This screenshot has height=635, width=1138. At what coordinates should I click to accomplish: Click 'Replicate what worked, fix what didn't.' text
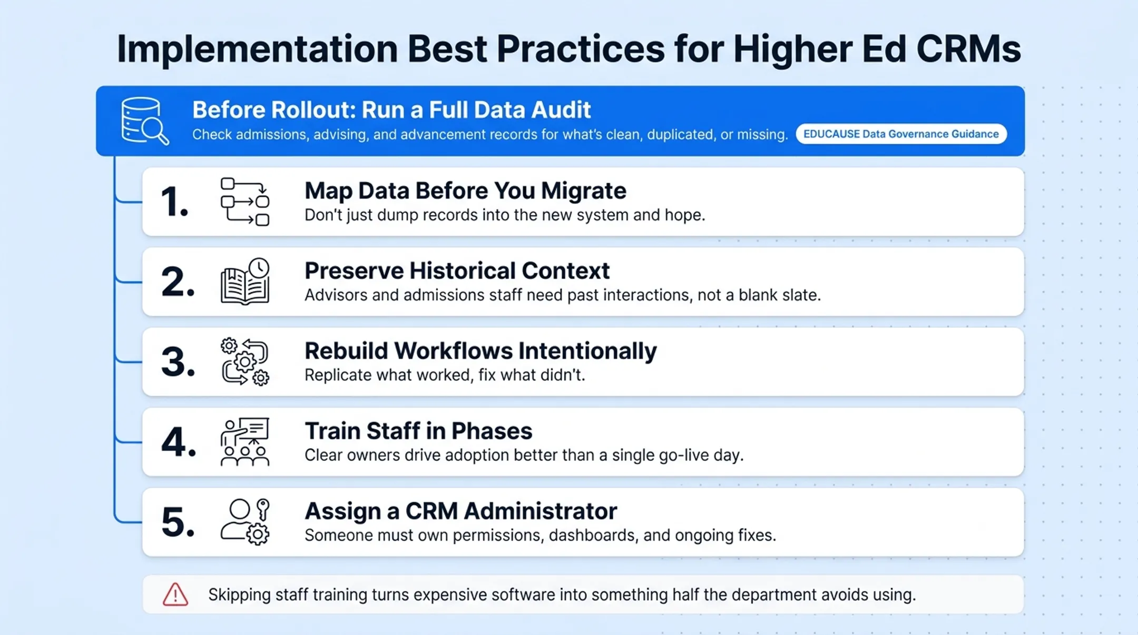tap(445, 375)
